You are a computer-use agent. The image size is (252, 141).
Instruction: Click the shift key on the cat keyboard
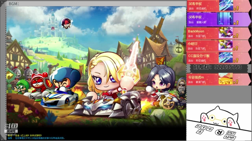tap(229, 138)
